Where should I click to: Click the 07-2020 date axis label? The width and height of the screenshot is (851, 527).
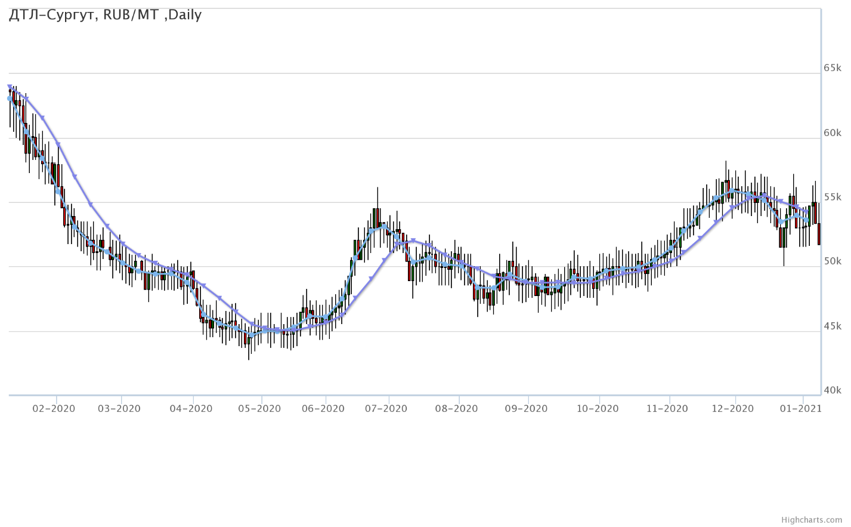(x=386, y=409)
